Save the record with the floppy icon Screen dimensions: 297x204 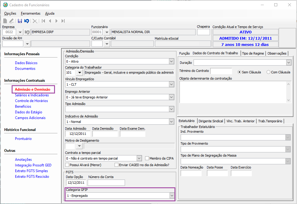pos(20,21)
